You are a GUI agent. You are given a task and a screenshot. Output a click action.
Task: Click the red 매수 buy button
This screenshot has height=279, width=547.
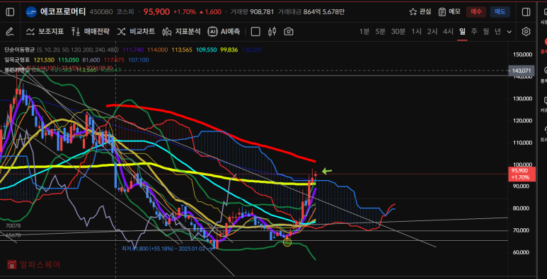coord(476,12)
